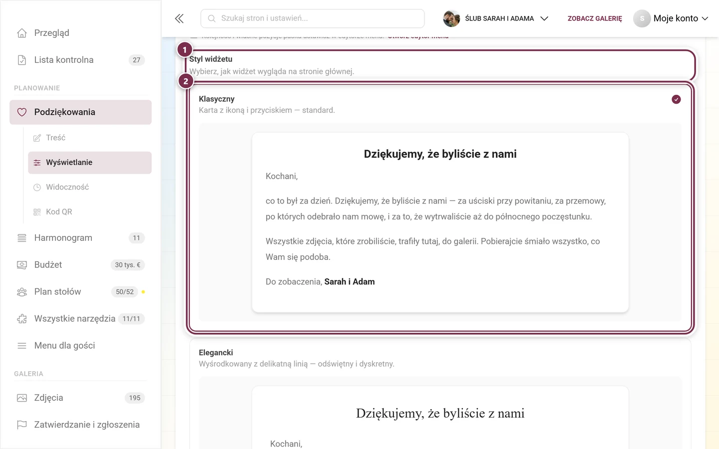Click the '50/52' badge on Plan stołów
Viewport: 719px width, 449px height.
[125, 292]
